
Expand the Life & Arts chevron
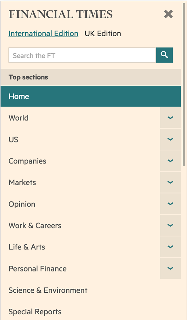170,247
